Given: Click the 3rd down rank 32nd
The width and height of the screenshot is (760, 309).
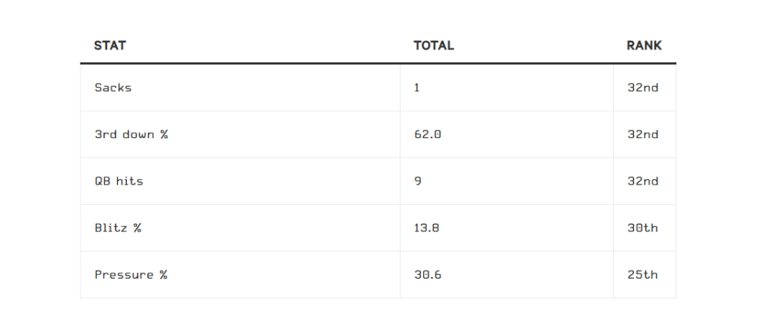Looking at the screenshot, I should [x=643, y=134].
